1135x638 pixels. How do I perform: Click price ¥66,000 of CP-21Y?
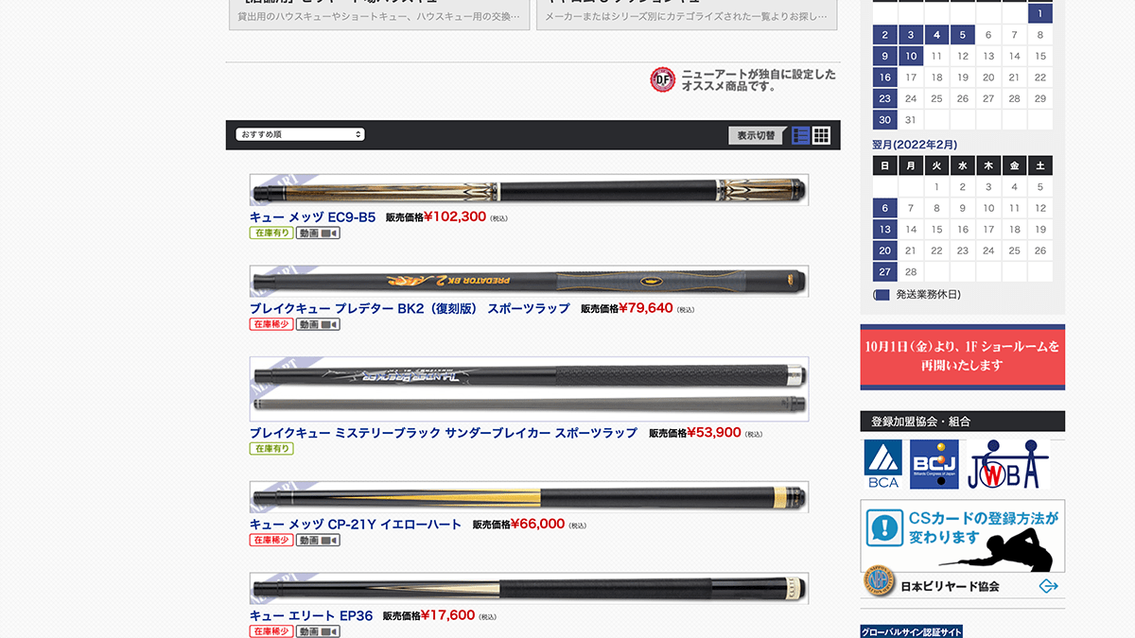[x=537, y=524]
